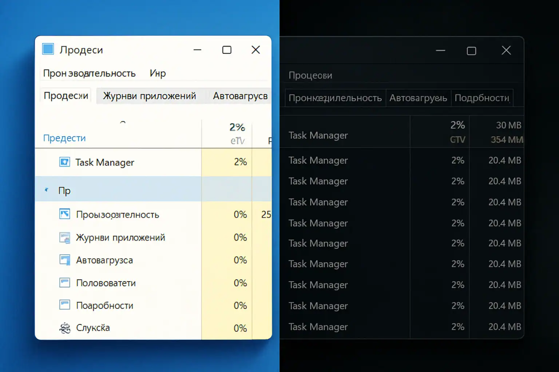Click the Слукска services gear icon
Image resolution: width=559 pixels, height=372 pixels.
(x=65, y=328)
